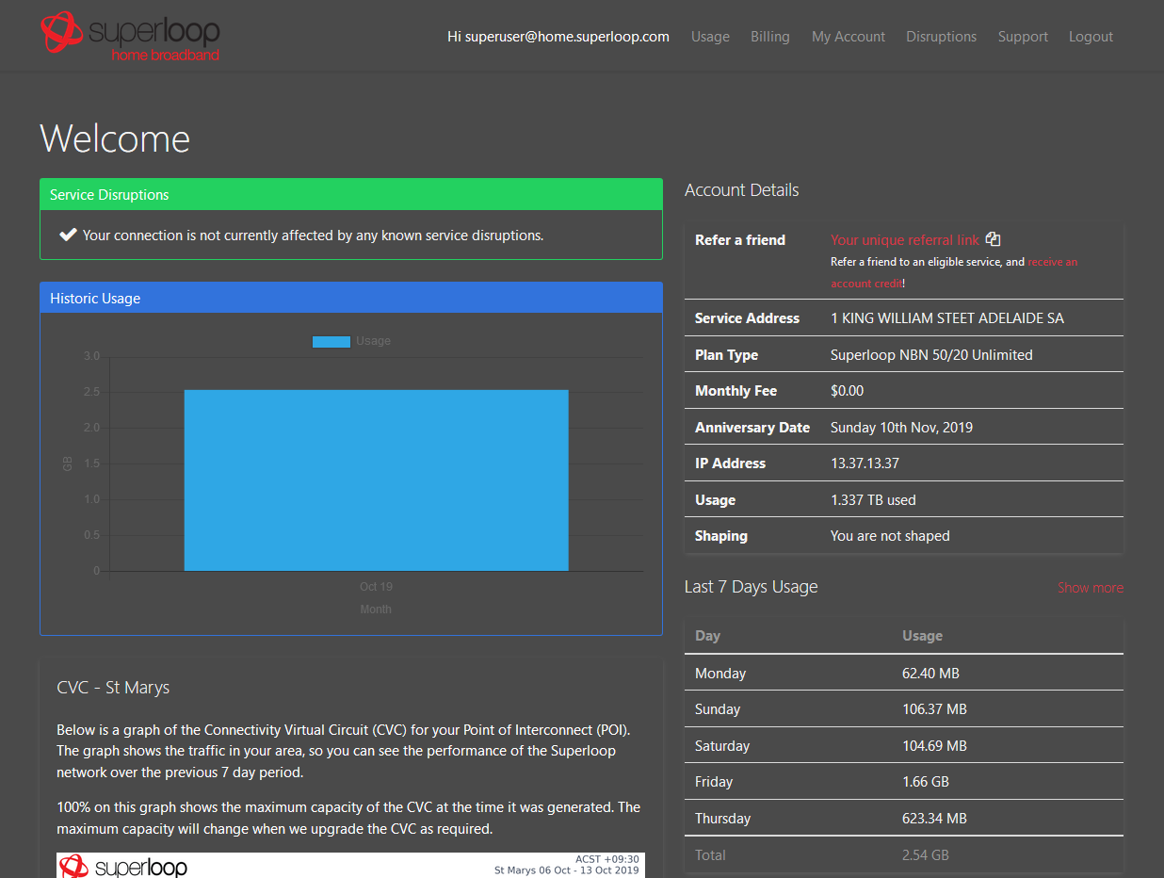The width and height of the screenshot is (1164, 878).
Task: Select the monthly fee value '$0.00'
Action: (x=847, y=391)
